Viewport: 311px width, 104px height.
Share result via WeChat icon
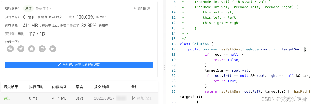coord(10,49)
